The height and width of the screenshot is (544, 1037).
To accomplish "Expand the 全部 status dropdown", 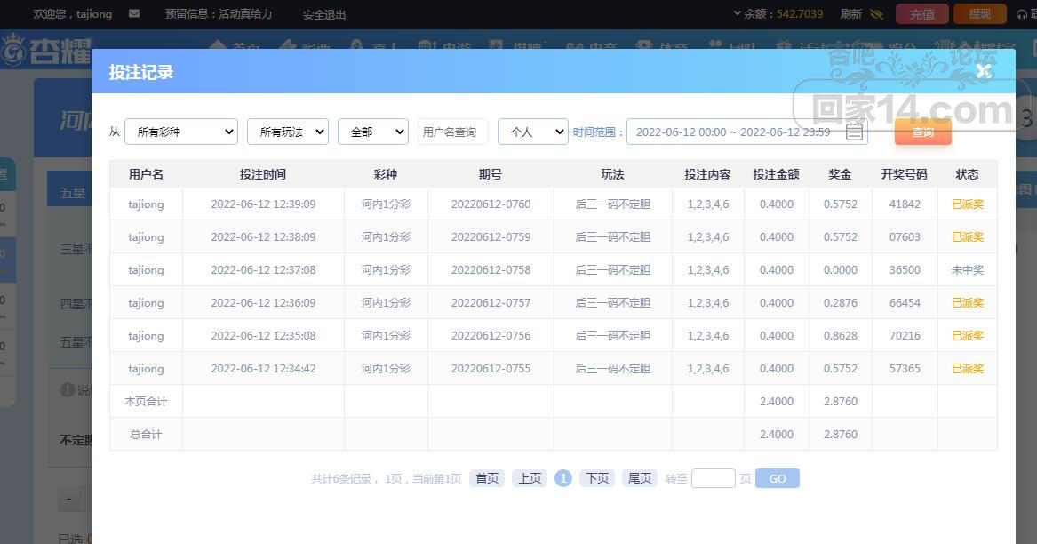I will click(x=372, y=132).
